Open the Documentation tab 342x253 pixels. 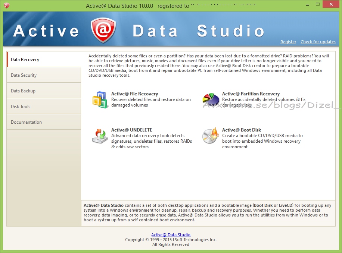(44, 122)
